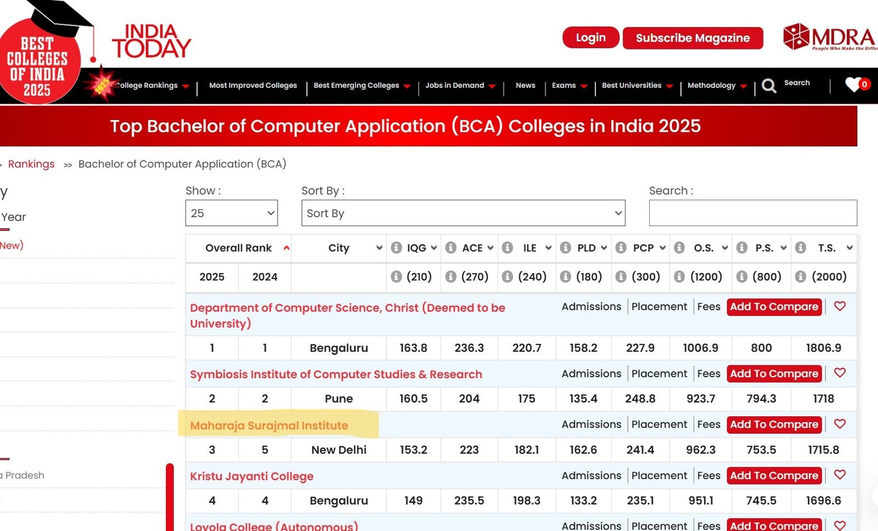The width and height of the screenshot is (878, 531).
Task: Sort by Overall Rank arrow
Action: pos(286,248)
